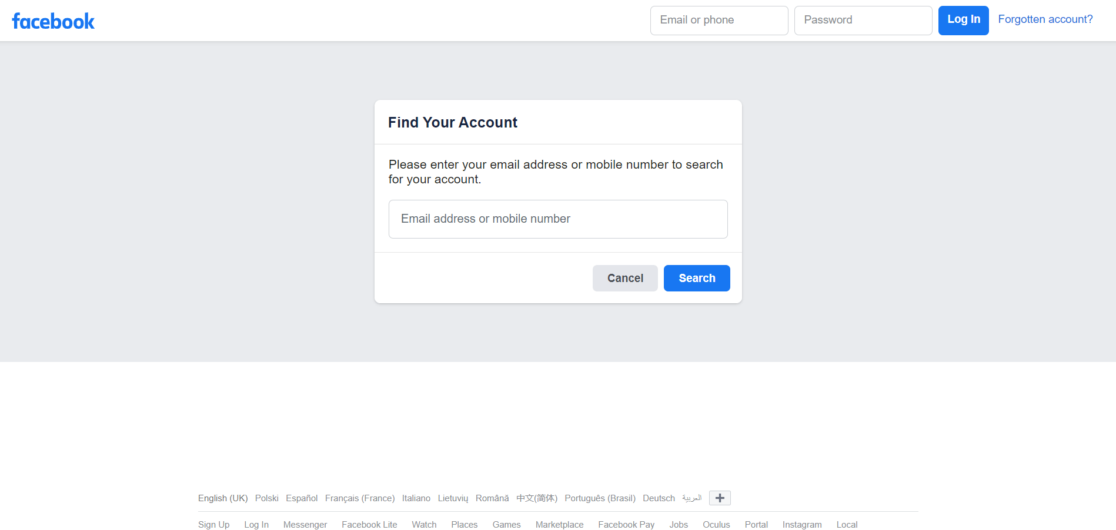Viewport: 1116px width, 530px height.
Task: Select Português (Brasil) language
Action: point(600,498)
